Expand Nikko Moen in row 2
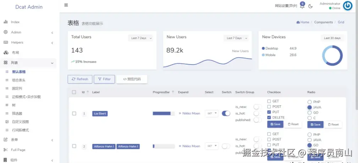This screenshot has height=163, width=358. point(189,146)
